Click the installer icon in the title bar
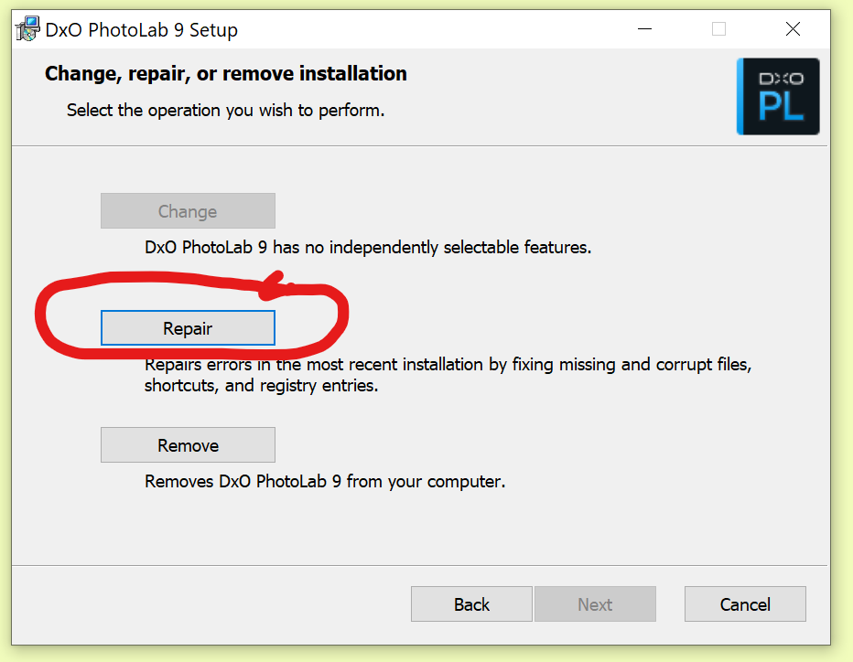Screen dimensions: 853x662 click(27, 29)
